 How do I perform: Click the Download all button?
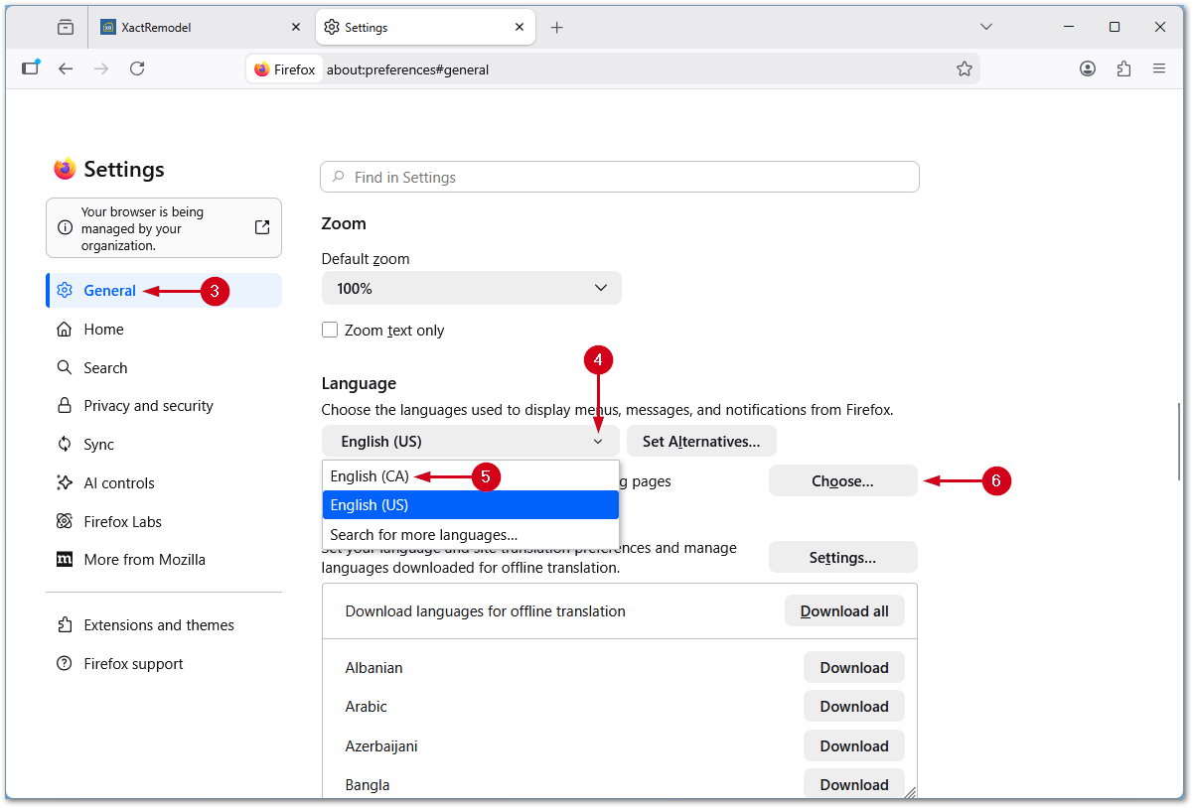pyautogui.click(x=844, y=611)
